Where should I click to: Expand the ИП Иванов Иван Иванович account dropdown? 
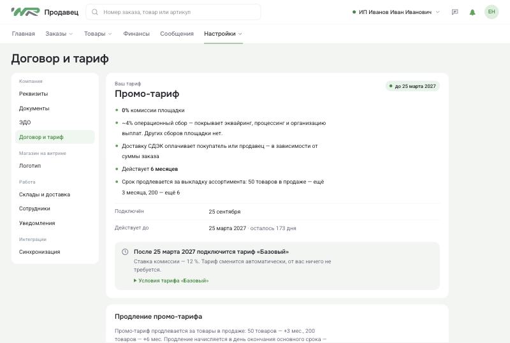396,12
